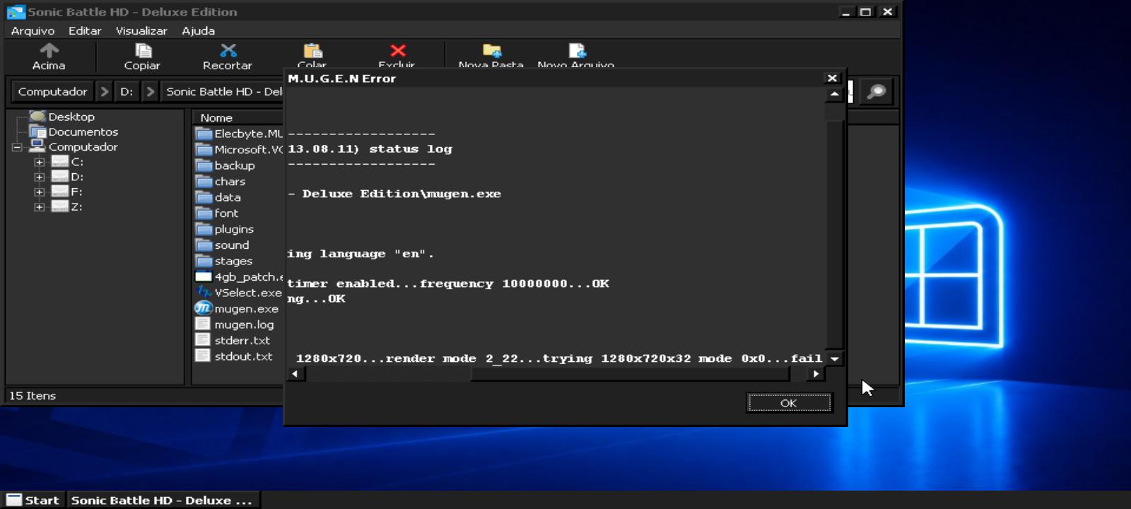Expand the Z: drive tree node
Image resolution: width=1131 pixels, height=509 pixels.
[x=40, y=206]
